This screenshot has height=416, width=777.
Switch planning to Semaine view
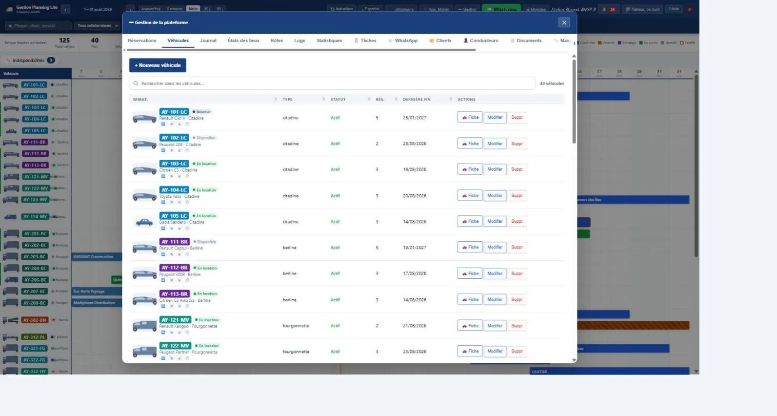174,9
